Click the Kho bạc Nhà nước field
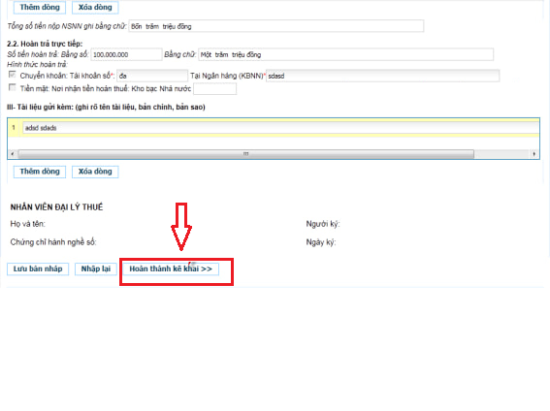This screenshot has height=411, width=550. coord(215,89)
